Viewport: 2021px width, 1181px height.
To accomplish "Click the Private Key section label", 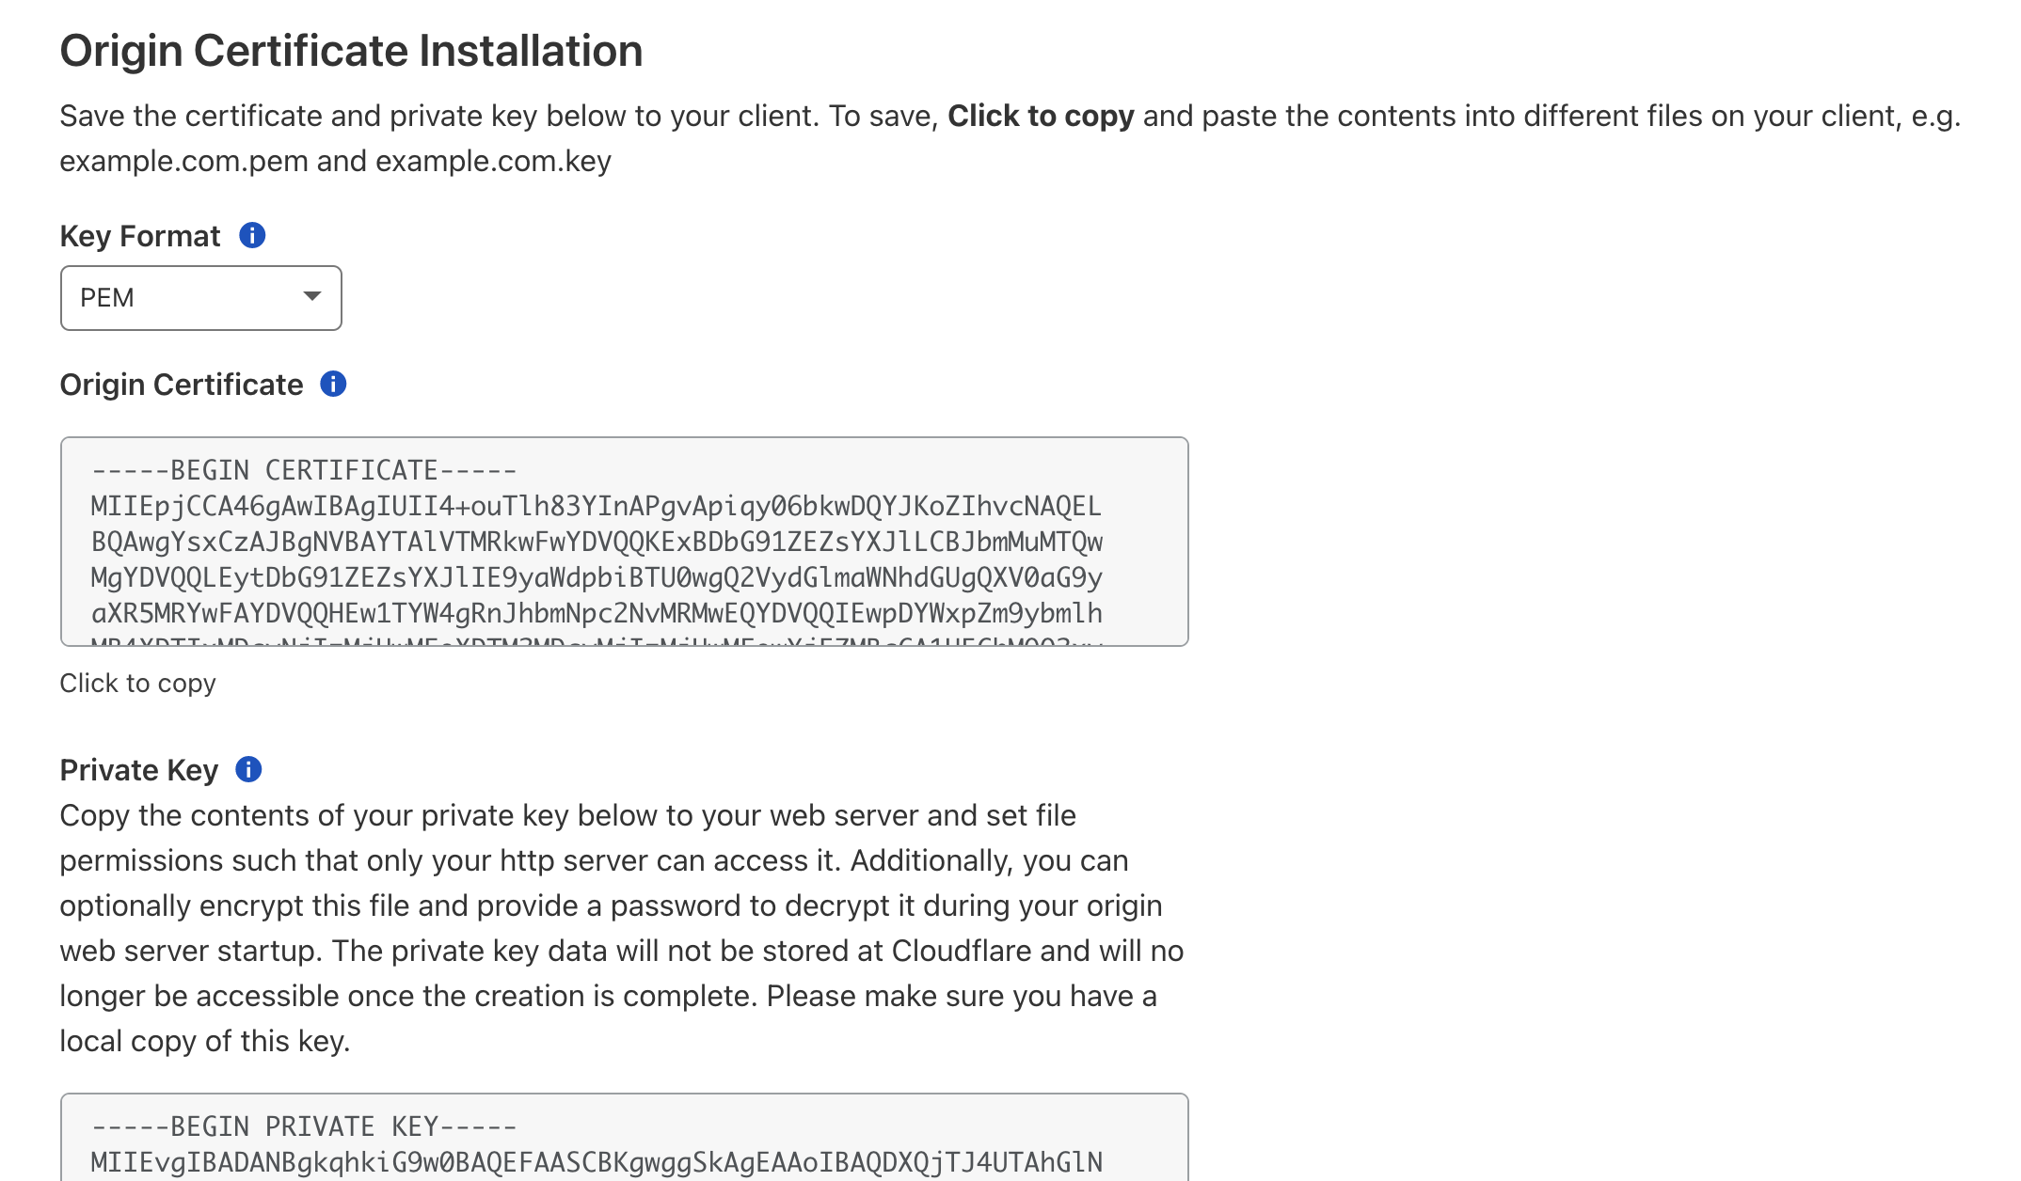I will tap(139, 770).
